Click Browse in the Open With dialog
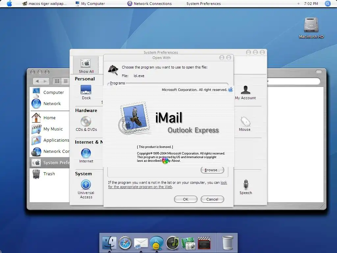 coord(212,170)
